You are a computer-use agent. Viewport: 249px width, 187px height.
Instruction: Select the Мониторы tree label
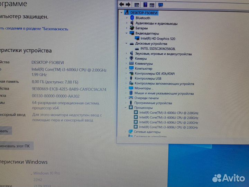142,88
